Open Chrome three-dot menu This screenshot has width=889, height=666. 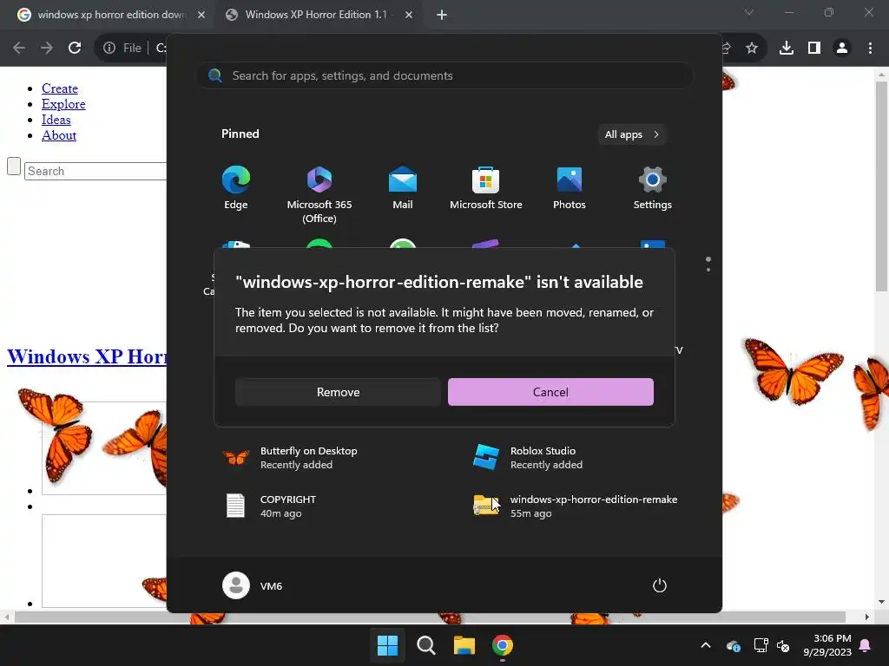coord(870,48)
